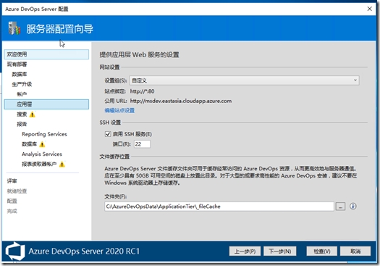Close the Azure DevOps Server 配置 window
This screenshot has height=266, width=380.
click(370, 9)
